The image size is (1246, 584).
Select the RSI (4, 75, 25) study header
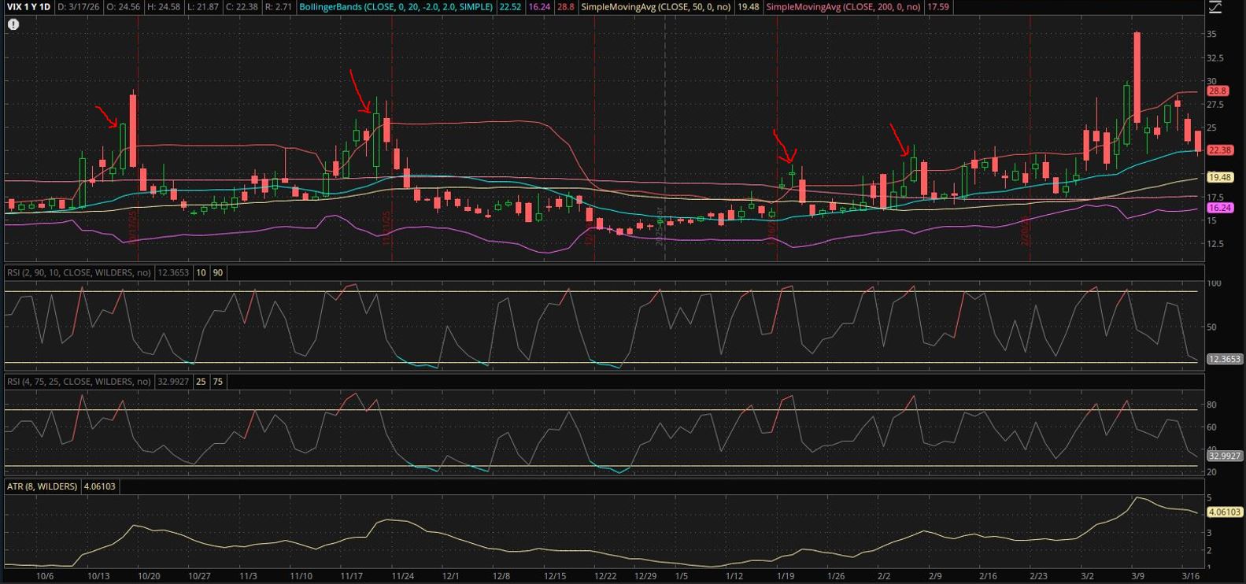[79, 382]
